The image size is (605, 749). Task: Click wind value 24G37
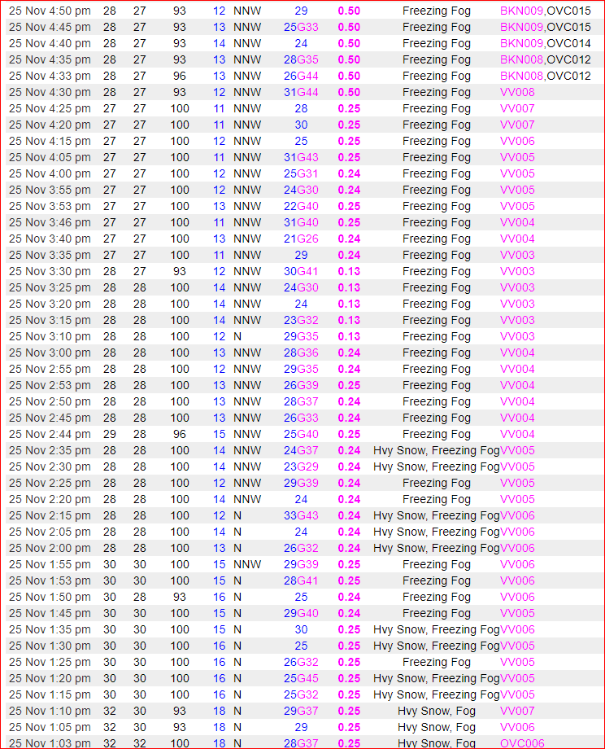pyautogui.click(x=301, y=450)
